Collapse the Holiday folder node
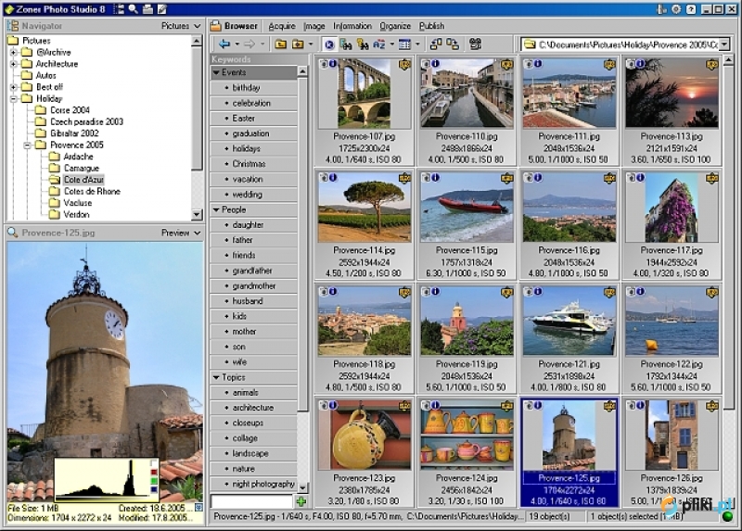Viewport: 742px width, 531px height. tap(14, 99)
